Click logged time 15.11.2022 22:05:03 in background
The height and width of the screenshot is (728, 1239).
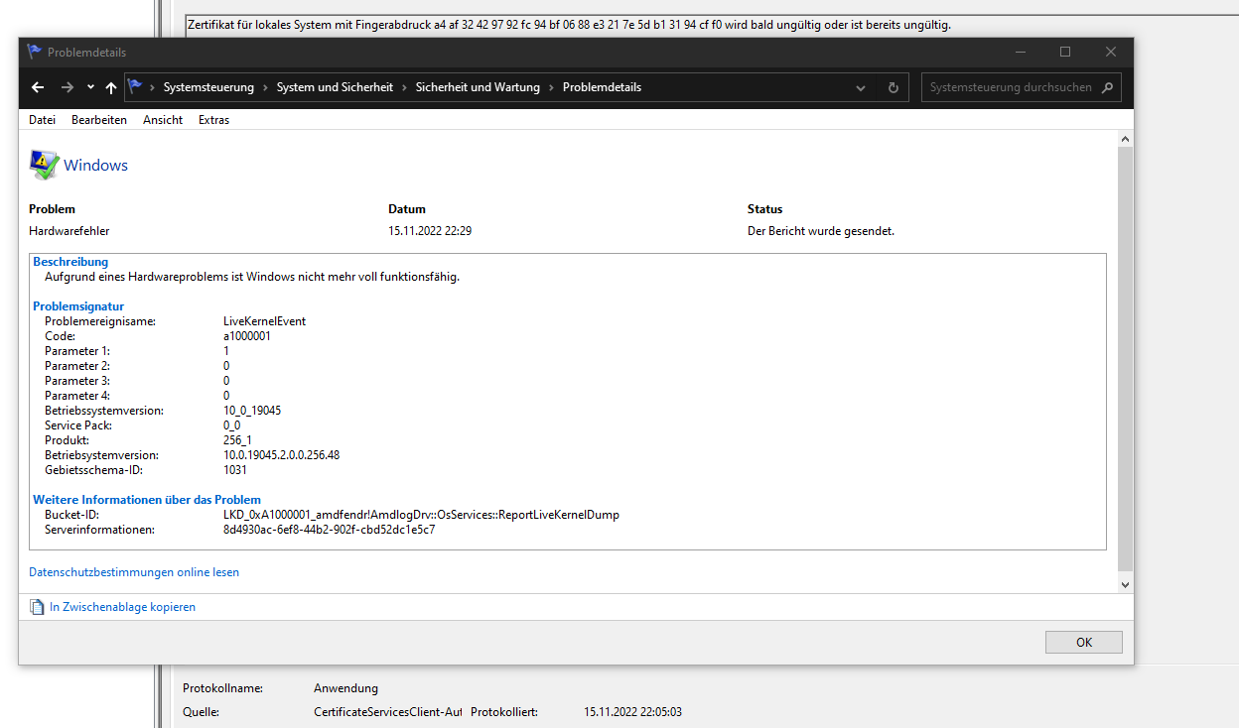tap(632, 712)
